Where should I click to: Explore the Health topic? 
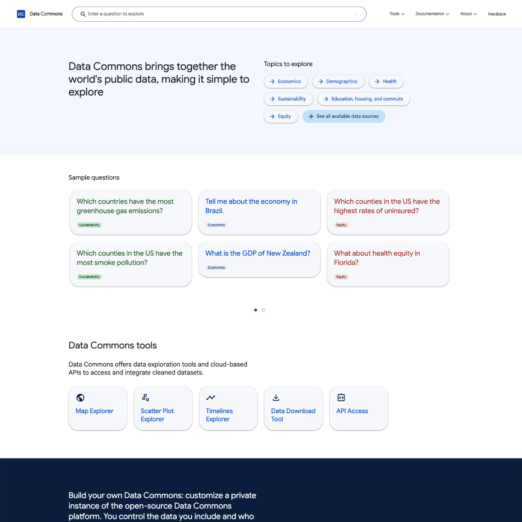386,81
